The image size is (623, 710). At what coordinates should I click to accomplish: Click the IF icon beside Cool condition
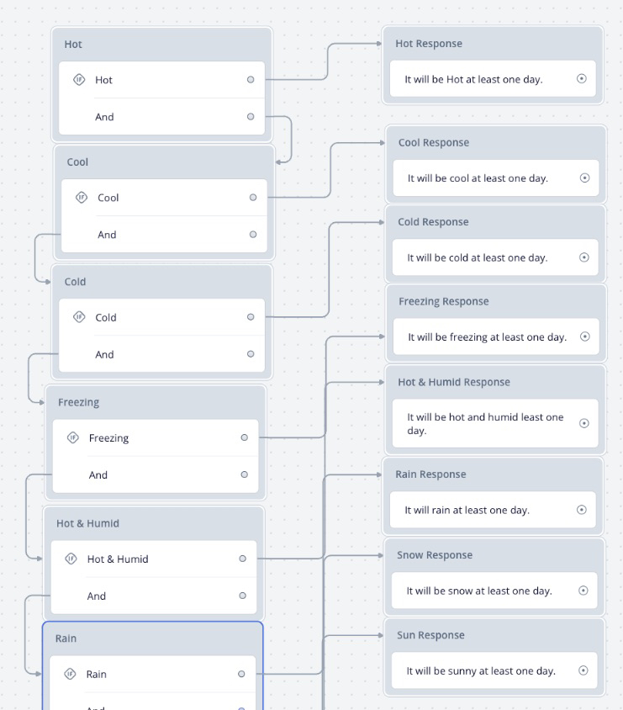pyautogui.click(x=82, y=198)
